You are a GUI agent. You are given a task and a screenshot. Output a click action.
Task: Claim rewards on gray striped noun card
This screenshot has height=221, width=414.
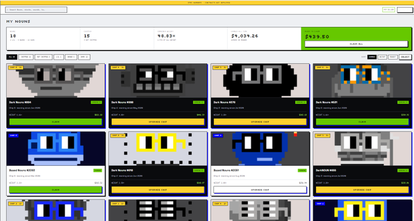click(55, 121)
